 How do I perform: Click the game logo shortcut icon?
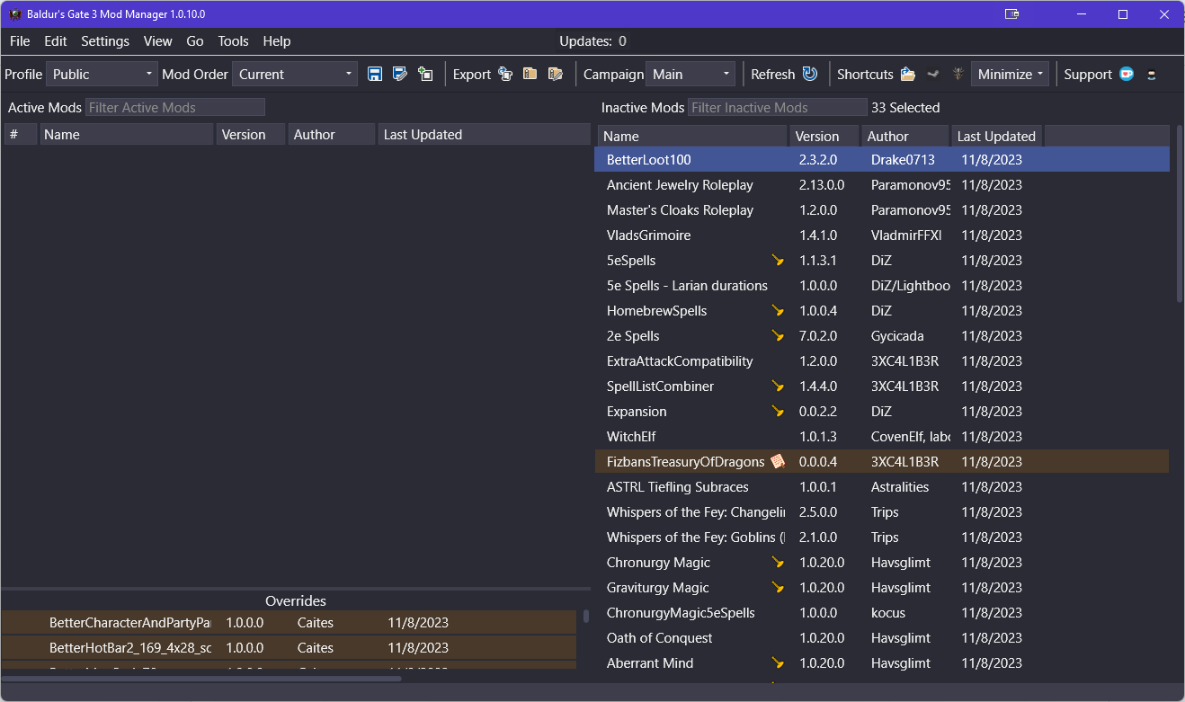tap(958, 75)
